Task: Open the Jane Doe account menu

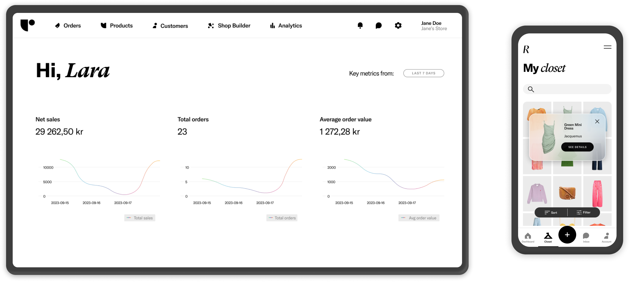Action: [434, 26]
